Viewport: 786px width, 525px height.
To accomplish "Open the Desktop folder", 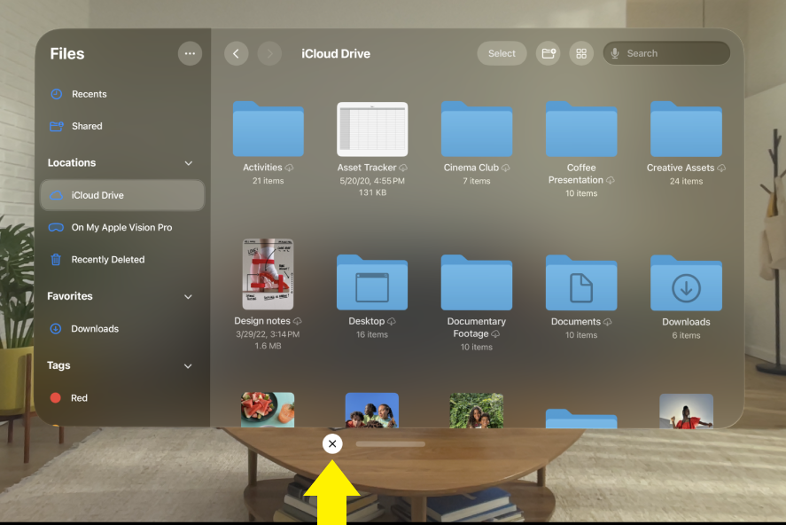I will click(372, 283).
